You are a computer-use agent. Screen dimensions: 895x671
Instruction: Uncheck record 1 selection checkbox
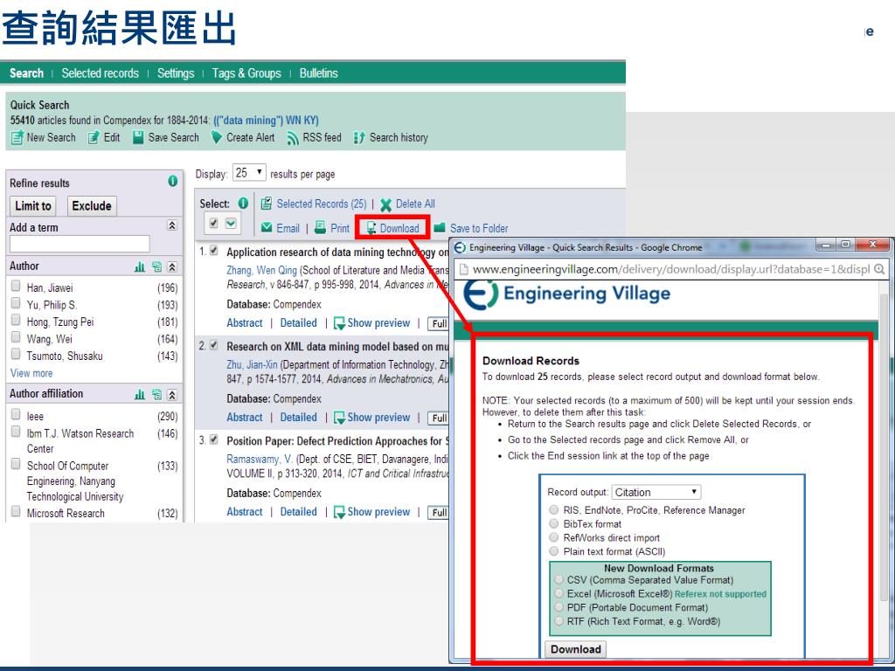[214, 251]
